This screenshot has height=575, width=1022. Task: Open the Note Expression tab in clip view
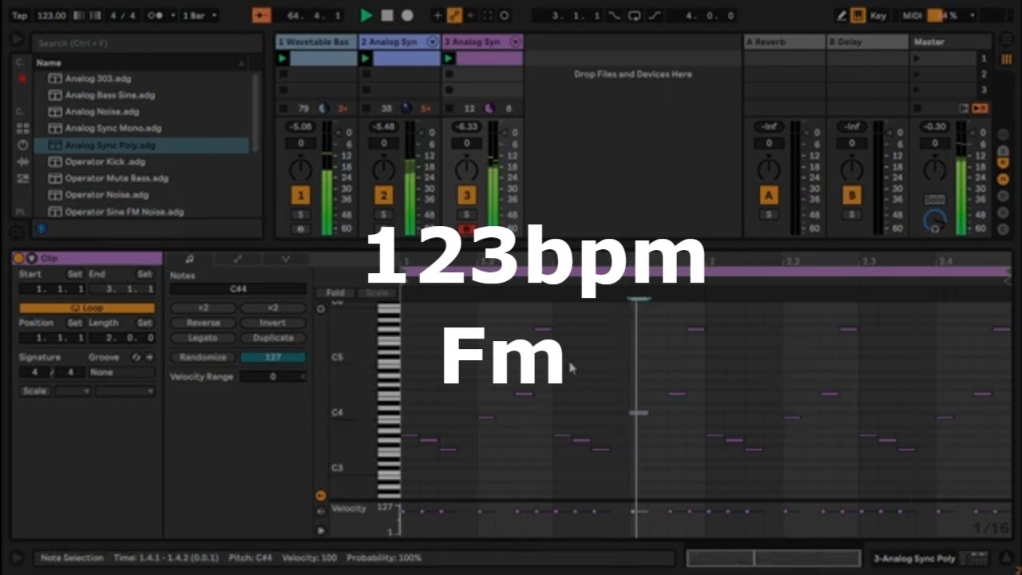pyautogui.click(x=285, y=259)
